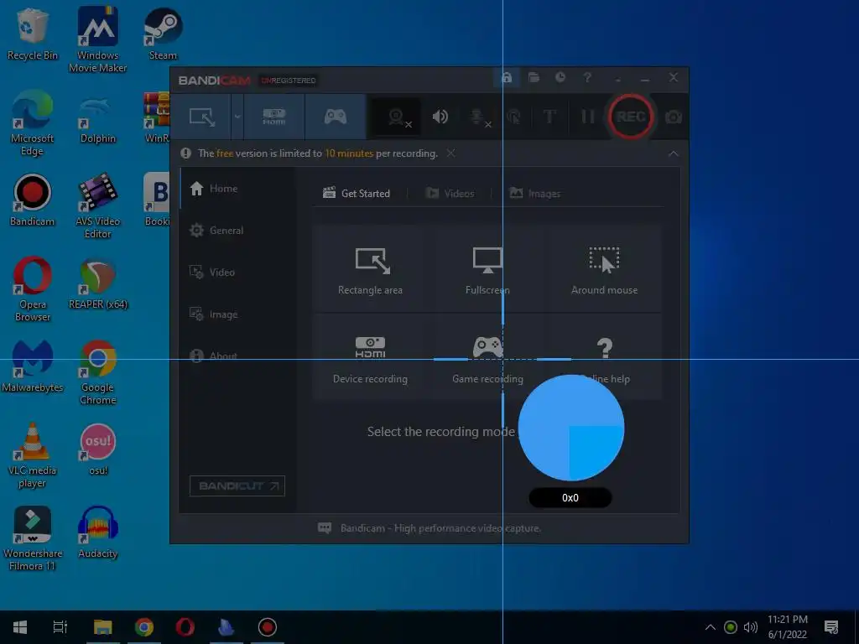Select VLC media player desktop icon
The image size is (859, 644).
click(32, 455)
